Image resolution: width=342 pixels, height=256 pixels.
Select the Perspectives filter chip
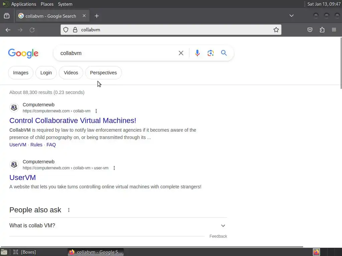[x=104, y=73]
